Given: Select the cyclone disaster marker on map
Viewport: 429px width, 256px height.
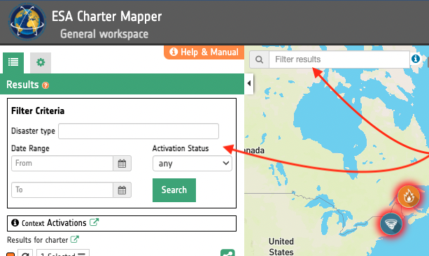Looking at the screenshot, I should (391, 224).
